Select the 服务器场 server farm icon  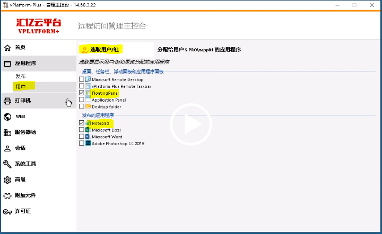[7, 132]
